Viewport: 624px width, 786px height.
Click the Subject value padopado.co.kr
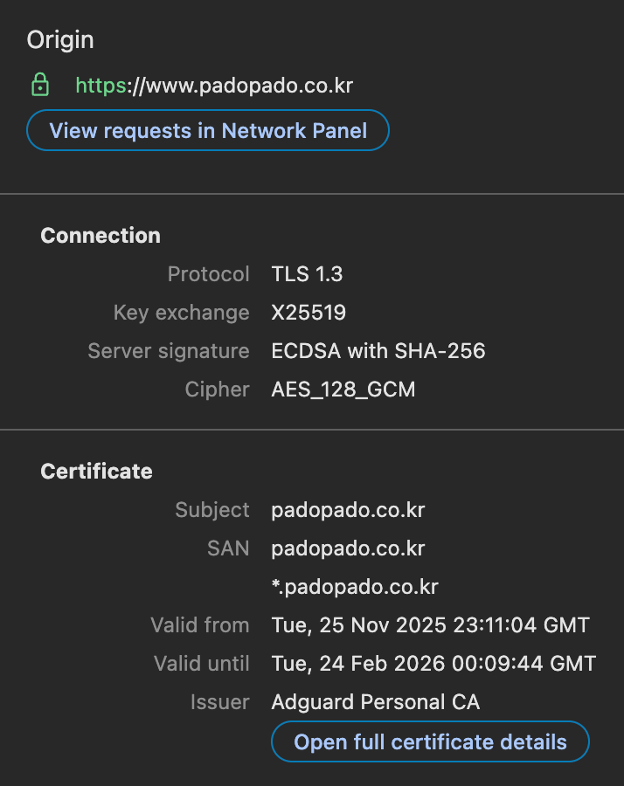[x=348, y=510]
